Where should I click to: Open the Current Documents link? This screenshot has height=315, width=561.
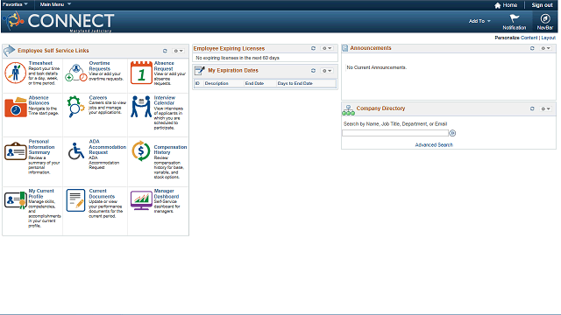[x=102, y=193]
